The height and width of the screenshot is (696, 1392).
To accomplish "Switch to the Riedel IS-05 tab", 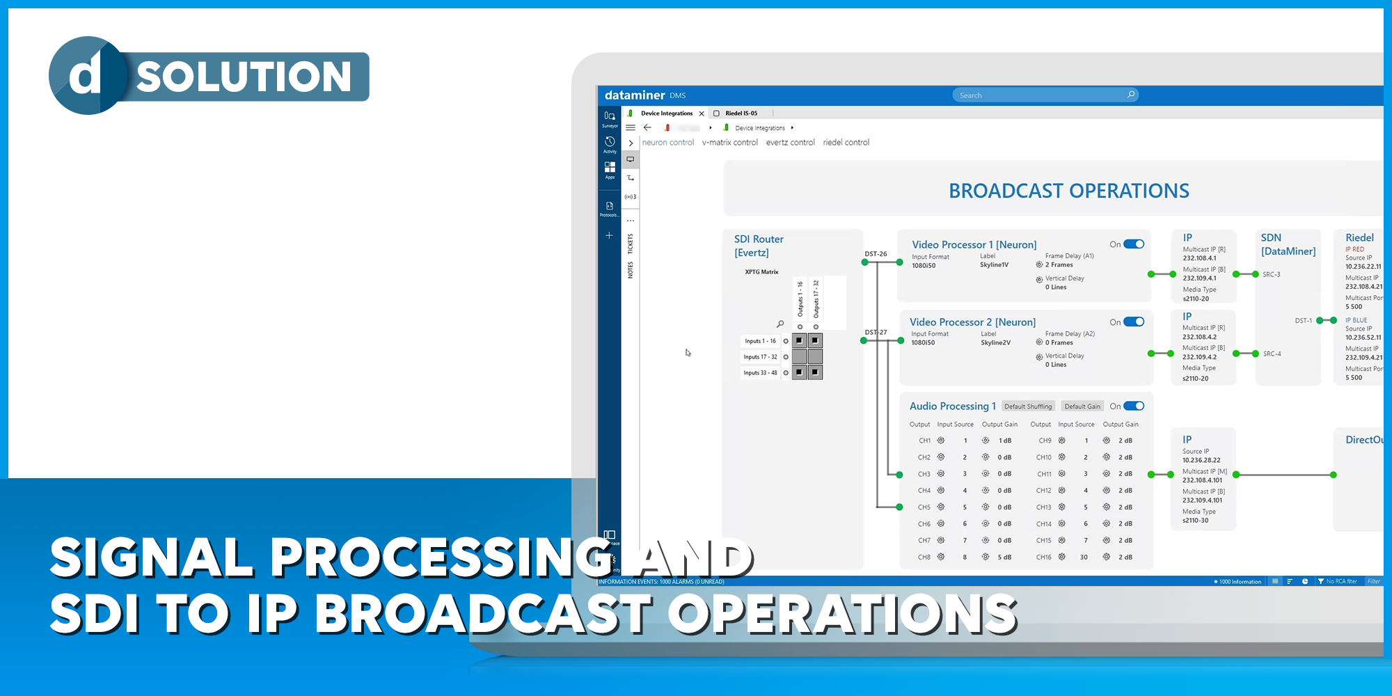I will tap(743, 113).
